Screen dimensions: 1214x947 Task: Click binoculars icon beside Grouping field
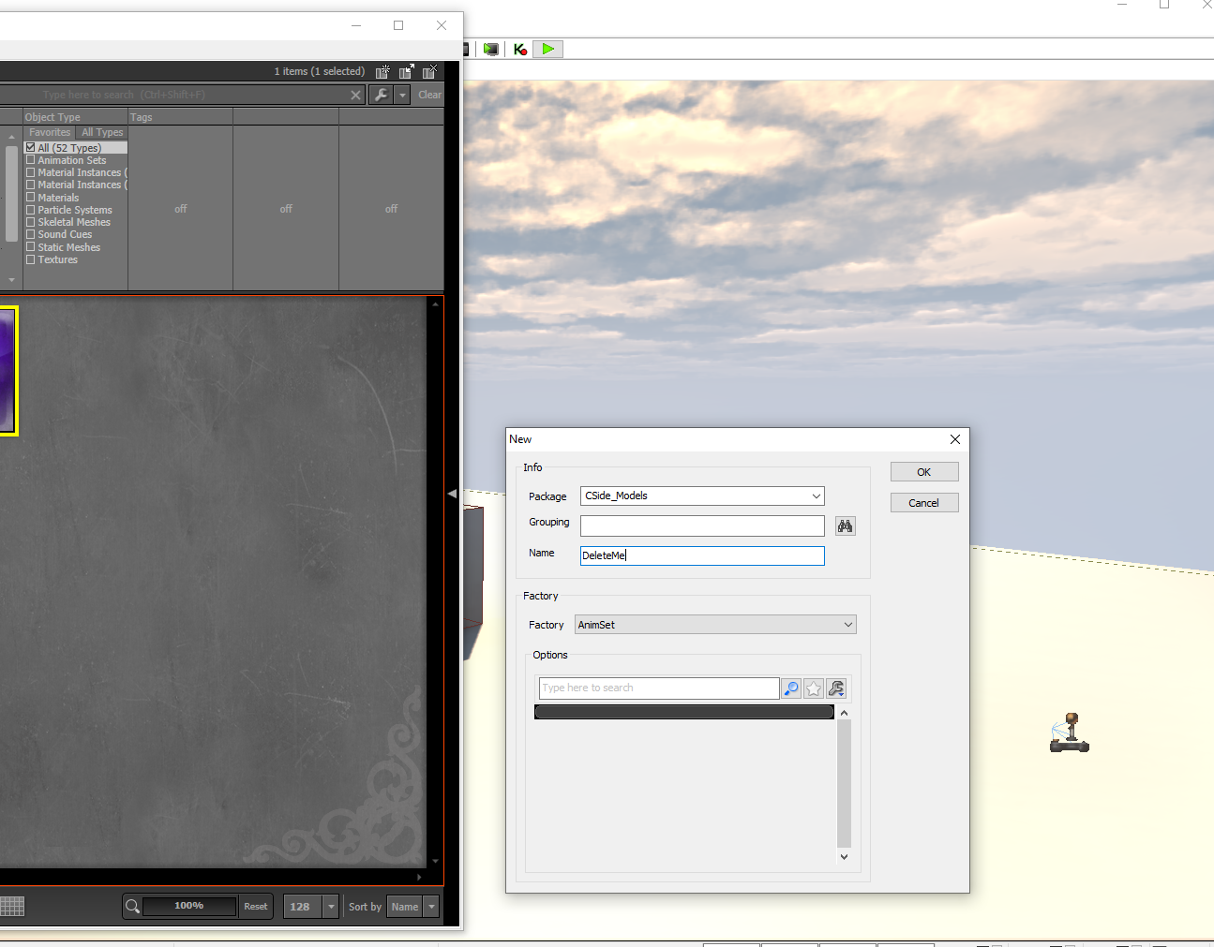(x=846, y=526)
